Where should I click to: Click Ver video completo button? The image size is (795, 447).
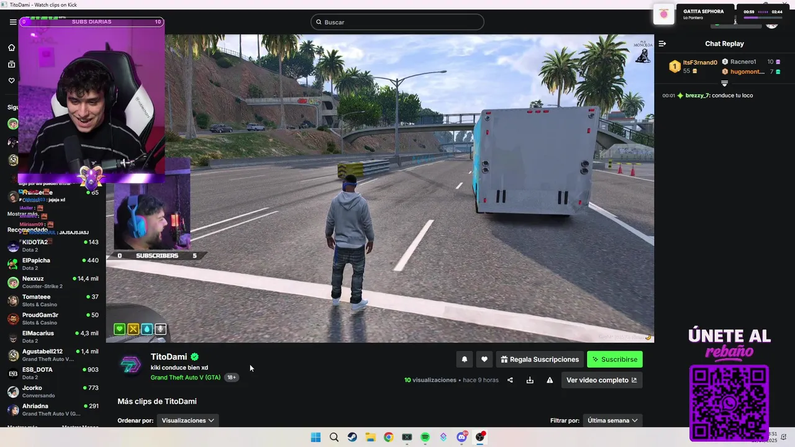click(602, 380)
